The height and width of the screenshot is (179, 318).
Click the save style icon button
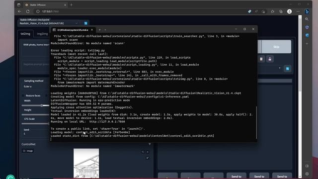(x=270, y=59)
